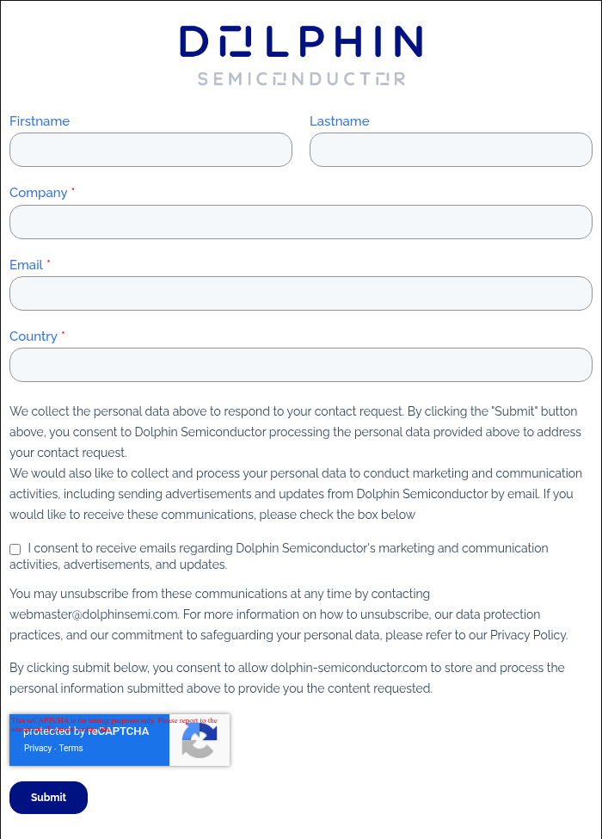The image size is (602, 839).
Task: Click the webmaster@dolphinsemi.com email address
Action: (94, 614)
